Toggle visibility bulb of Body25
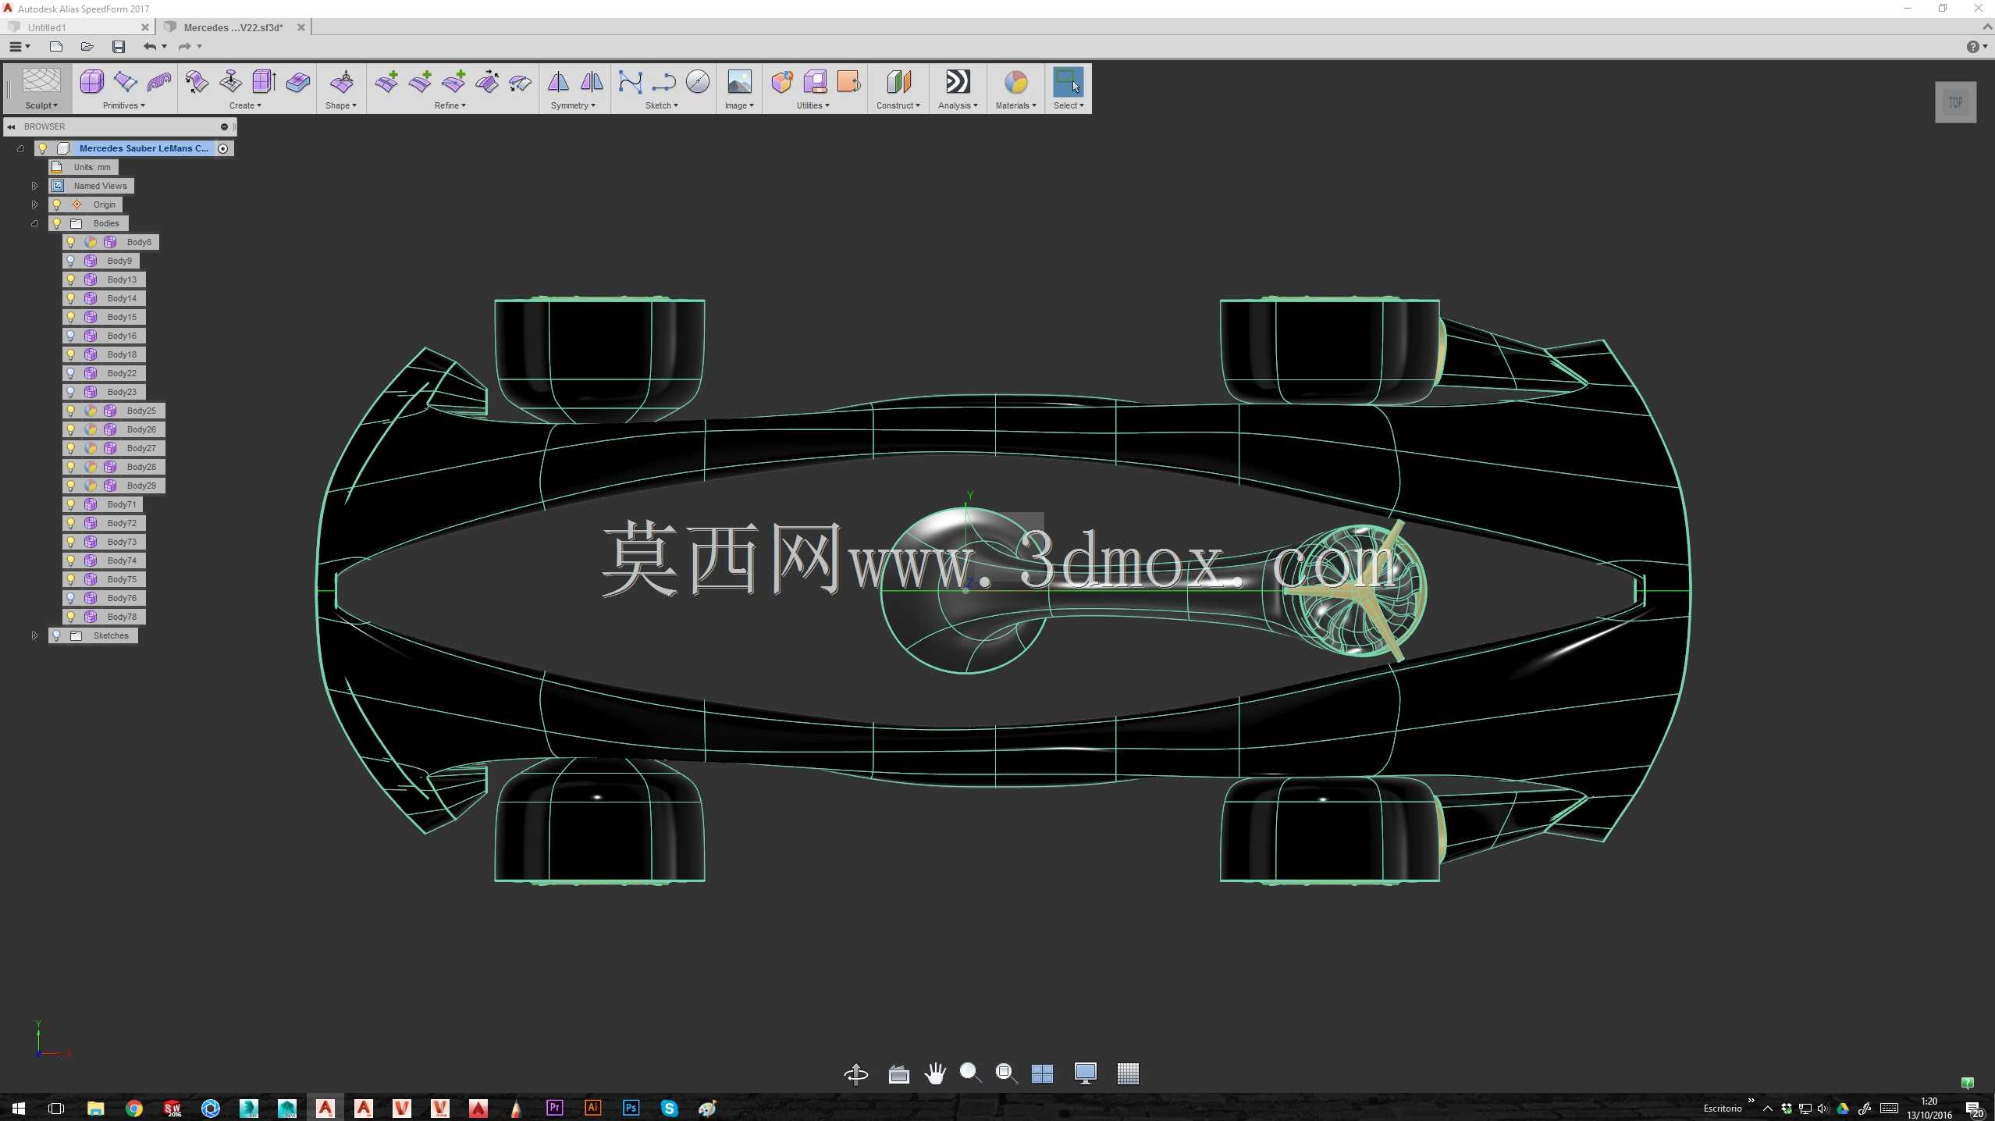The image size is (1995, 1121). [x=71, y=411]
